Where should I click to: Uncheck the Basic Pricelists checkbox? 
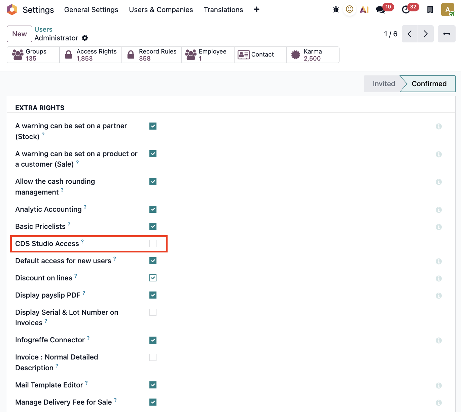(x=153, y=227)
